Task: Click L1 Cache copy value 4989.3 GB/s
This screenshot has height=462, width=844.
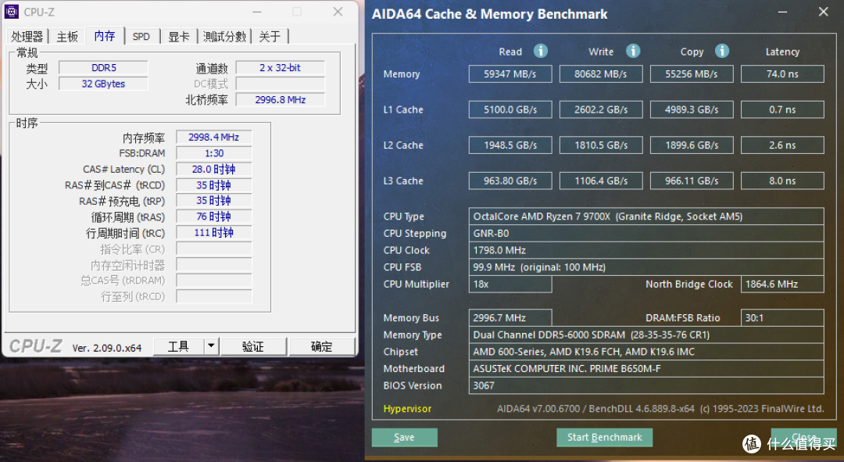Action: tap(692, 109)
